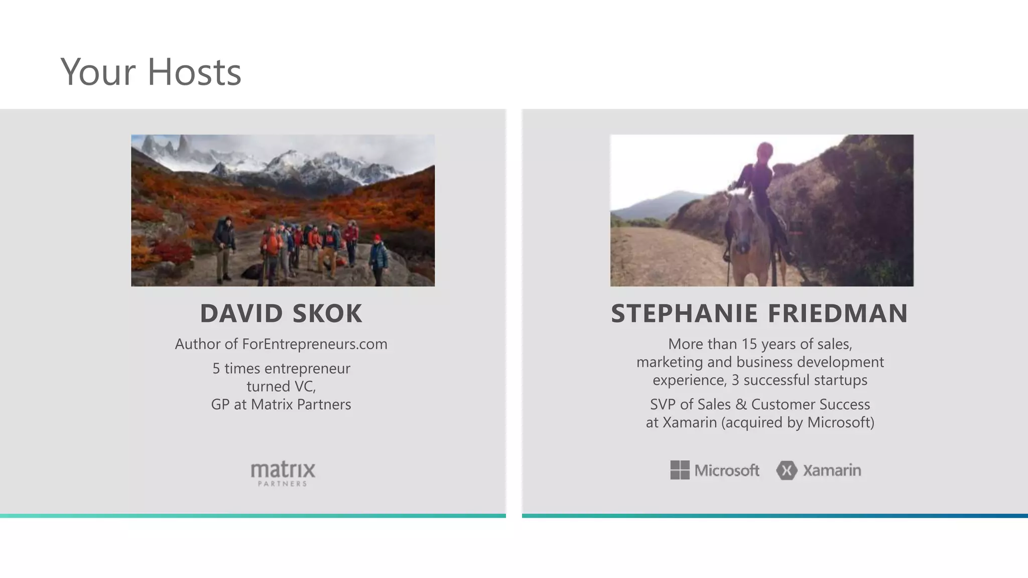Click 'More than 15 years of sales' text
1028x578 pixels.
click(760, 344)
